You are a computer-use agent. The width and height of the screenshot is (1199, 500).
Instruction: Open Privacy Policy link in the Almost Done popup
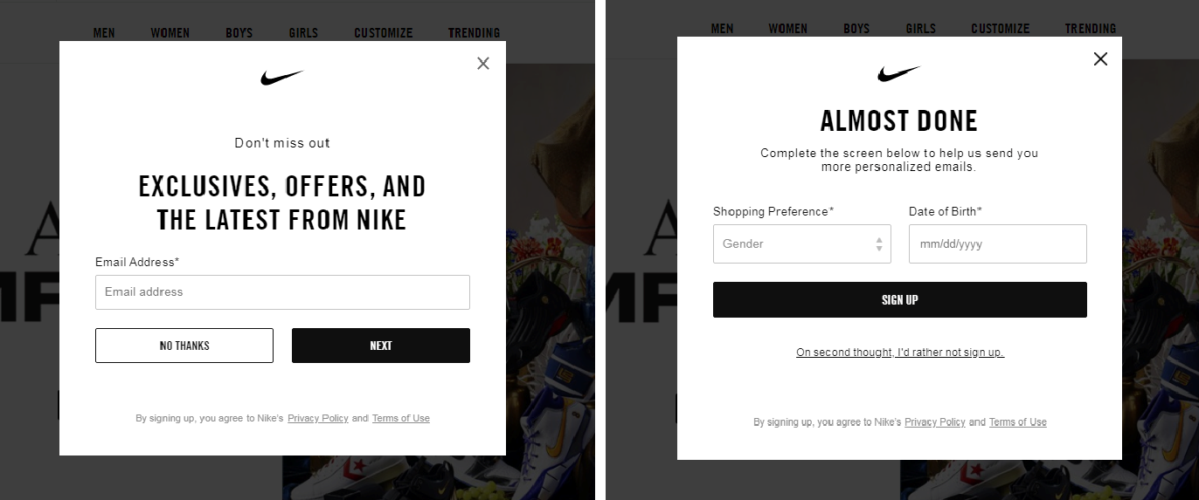(935, 422)
